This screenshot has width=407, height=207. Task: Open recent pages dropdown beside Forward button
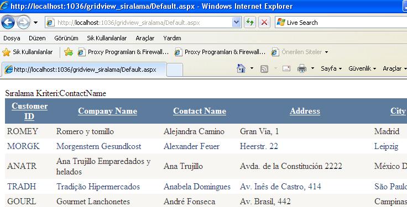pyautogui.click(x=35, y=23)
